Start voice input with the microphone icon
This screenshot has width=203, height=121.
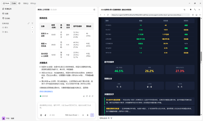[88, 115]
